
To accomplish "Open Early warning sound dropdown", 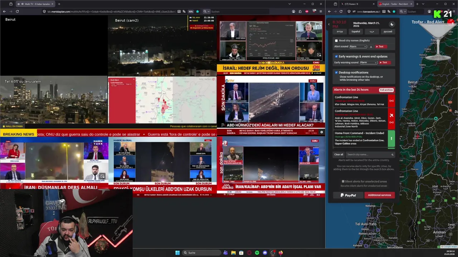I will (x=369, y=62).
